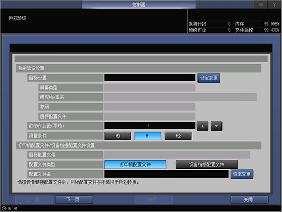This screenshot has height=212, width=282.
Task: Click the 打印机配置文件/设备链接配置文件设置 header
Action: tap(139, 145)
